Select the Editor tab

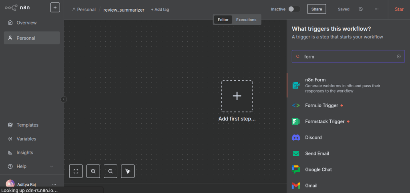[x=223, y=20]
